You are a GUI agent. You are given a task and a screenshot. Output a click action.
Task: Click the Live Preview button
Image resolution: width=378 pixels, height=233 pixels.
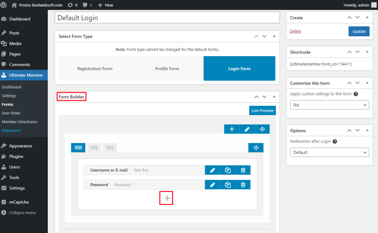pyautogui.click(x=262, y=110)
